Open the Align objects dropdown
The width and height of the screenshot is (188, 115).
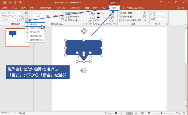point(145,13)
